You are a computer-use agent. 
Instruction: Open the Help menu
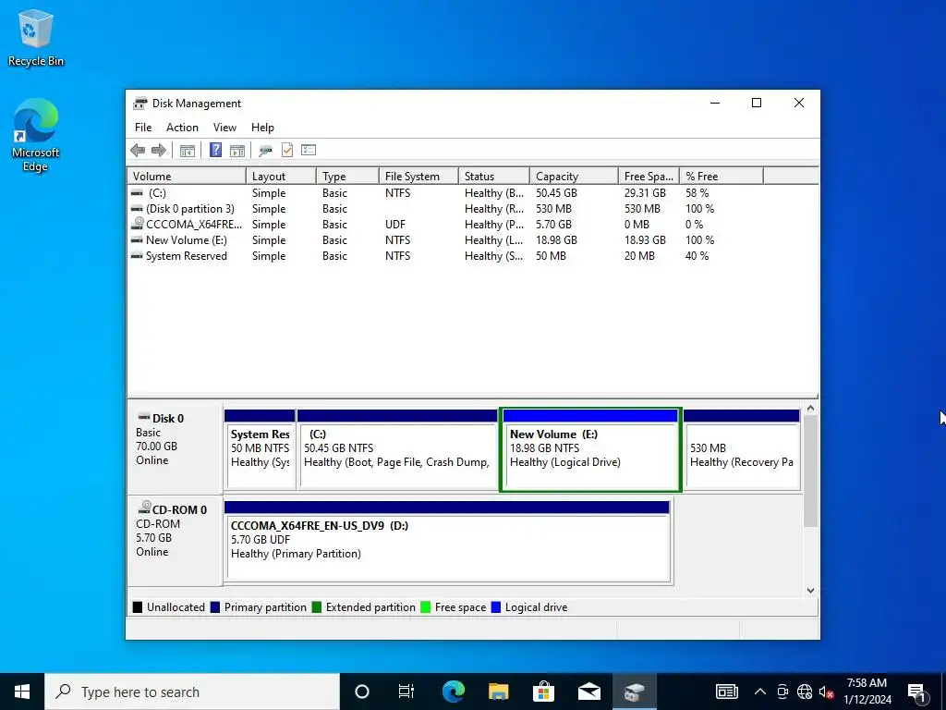[262, 128]
